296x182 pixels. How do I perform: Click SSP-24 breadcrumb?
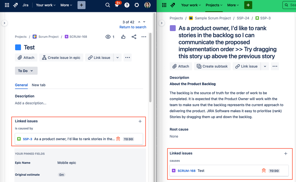243,18
